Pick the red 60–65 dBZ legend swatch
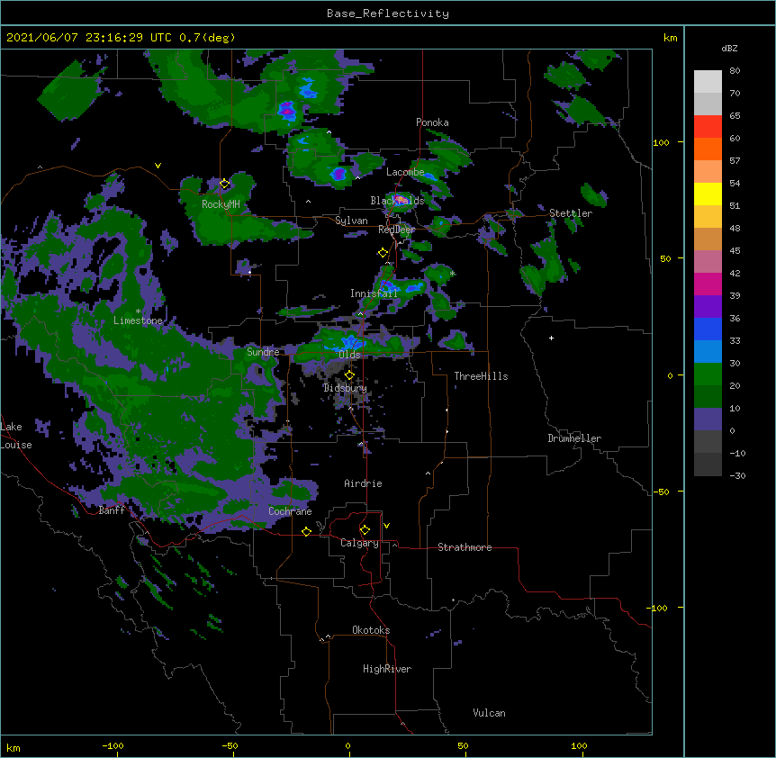The height and width of the screenshot is (758, 776). [708, 126]
